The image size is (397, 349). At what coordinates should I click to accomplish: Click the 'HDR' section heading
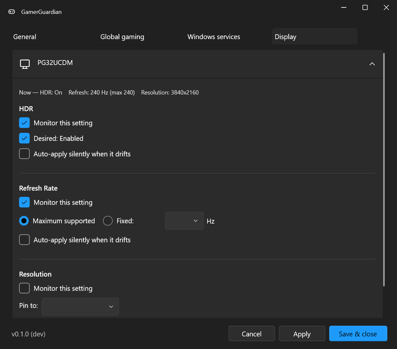pyautogui.click(x=26, y=109)
